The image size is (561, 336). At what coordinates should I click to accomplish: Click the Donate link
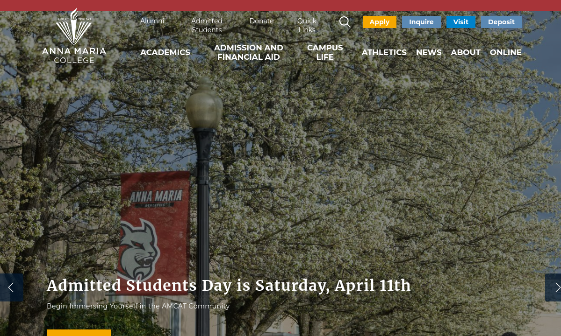[x=261, y=21]
